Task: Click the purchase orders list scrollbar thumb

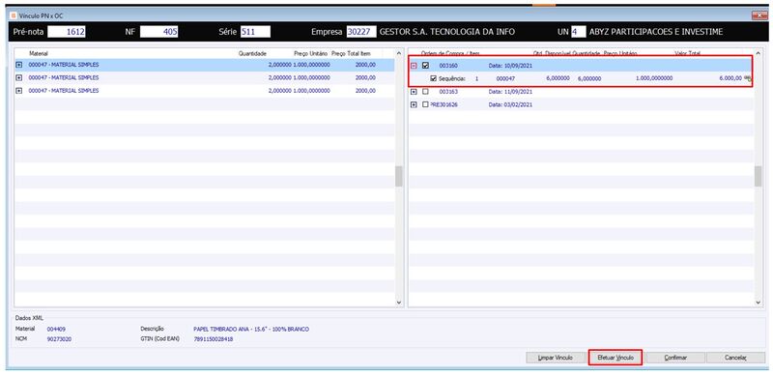Action: (x=759, y=176)
